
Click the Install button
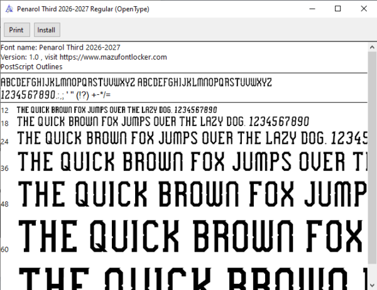tap(47, 30)
